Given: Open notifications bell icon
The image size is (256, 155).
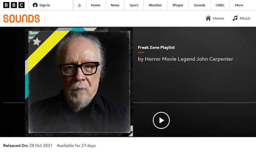Looking at the screenshot, I should (x=80, y=5).
